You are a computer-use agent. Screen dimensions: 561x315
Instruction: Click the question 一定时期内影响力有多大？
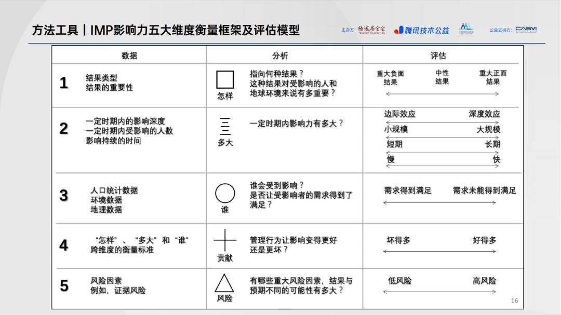(297, 124)
